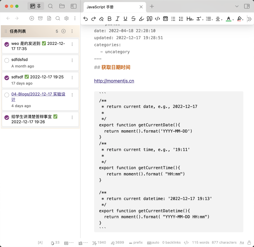Search within the kanban board
Image resolution: width=254 pixels, height=247 pixels.
click(x=58, y=18)
